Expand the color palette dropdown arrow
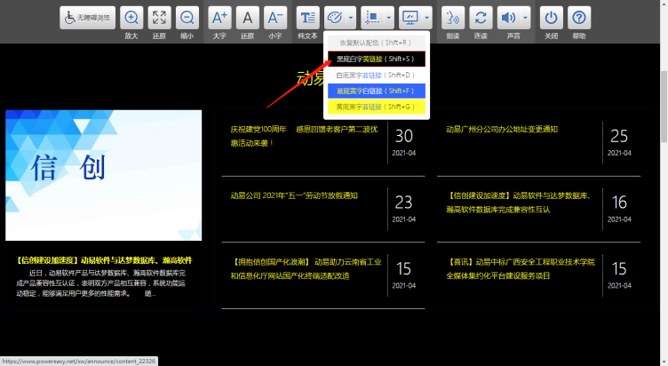The height and width of the screenshot is (366, 668). 352,18
